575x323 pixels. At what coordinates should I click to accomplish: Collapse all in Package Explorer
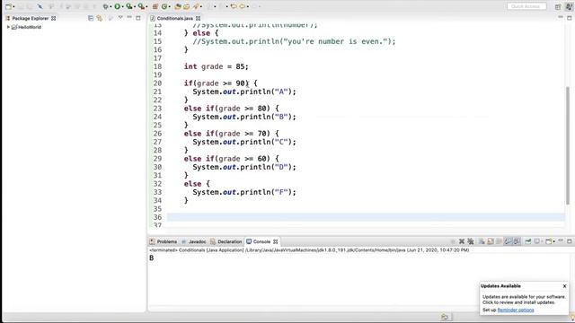click(91, 18)
